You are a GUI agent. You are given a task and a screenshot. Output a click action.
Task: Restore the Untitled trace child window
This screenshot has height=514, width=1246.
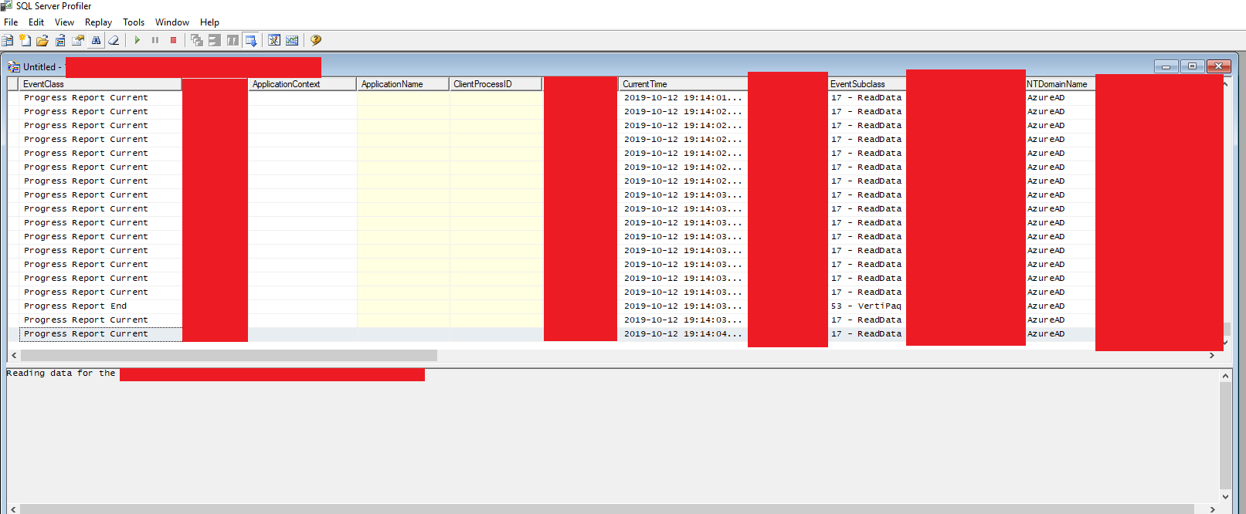pyautogui.click(x=1192, y=66)
